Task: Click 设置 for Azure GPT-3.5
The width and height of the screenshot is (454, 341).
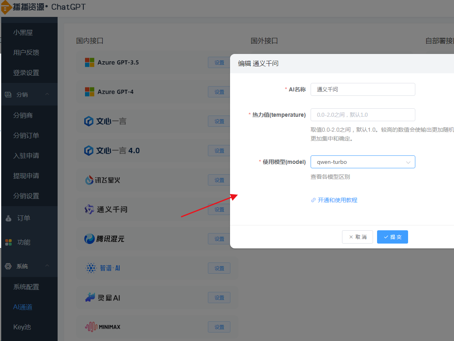Action: click(219, 62)
